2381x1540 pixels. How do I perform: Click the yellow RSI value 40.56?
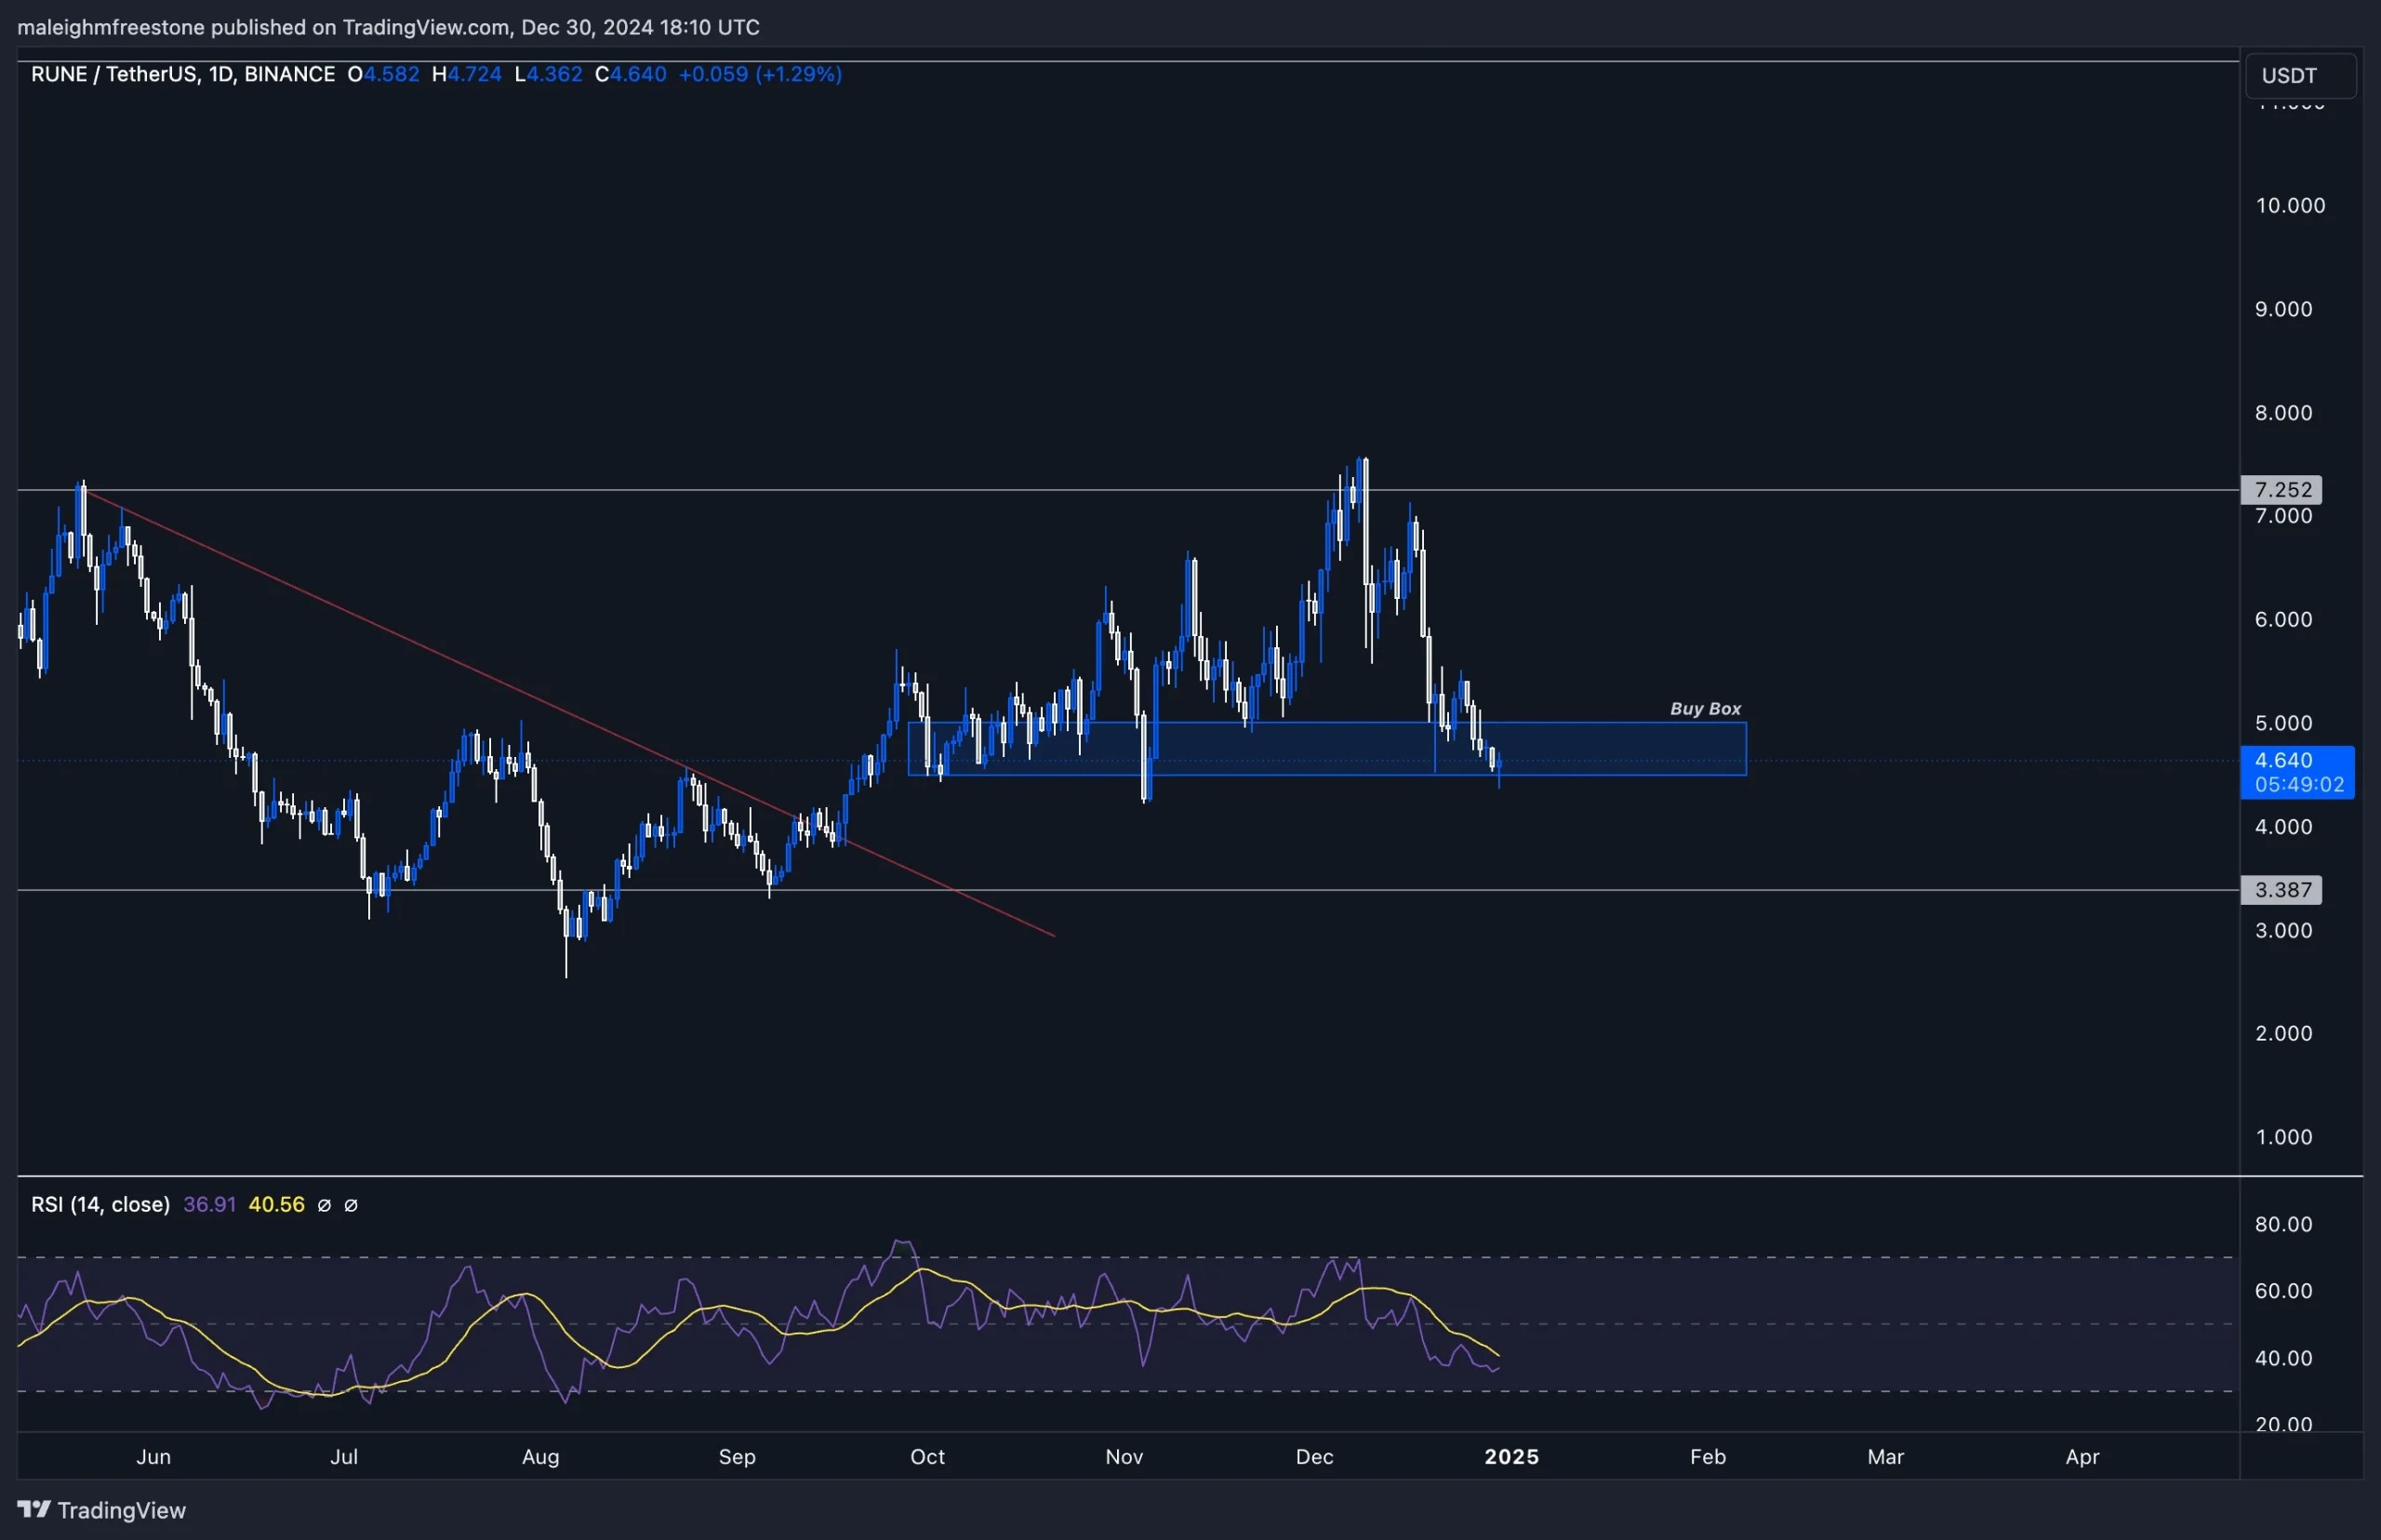coord(276,1204)
